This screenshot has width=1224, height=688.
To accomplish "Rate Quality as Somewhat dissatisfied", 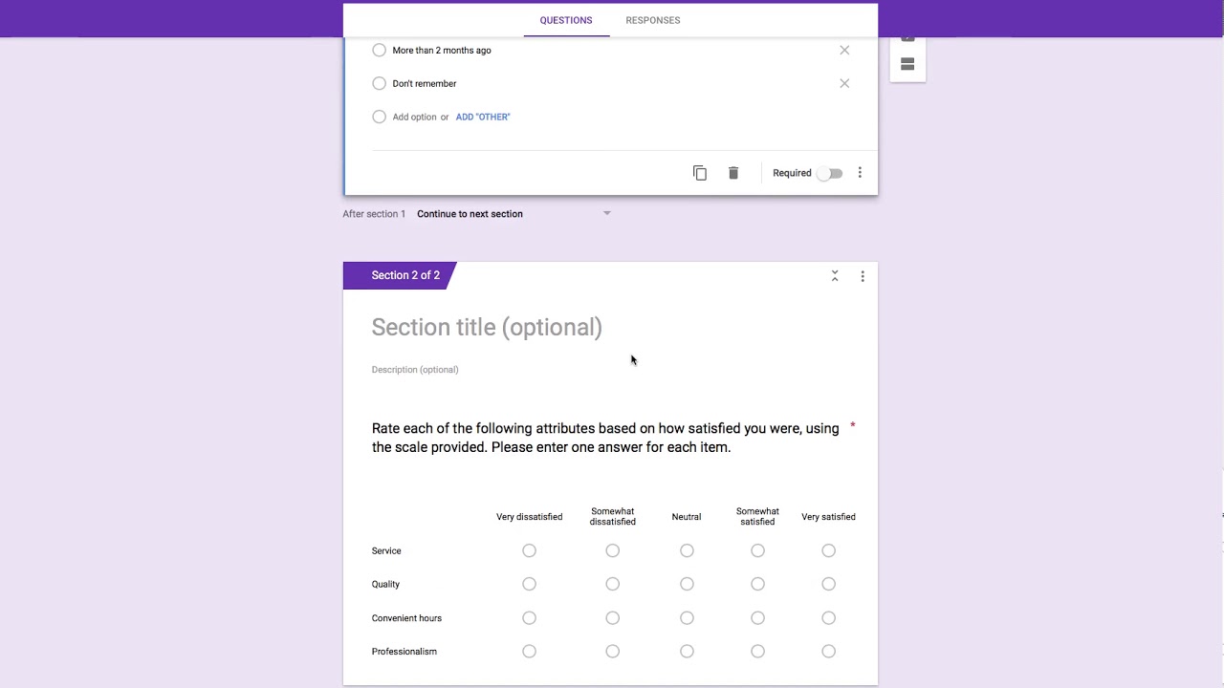I will pos(612,584).
